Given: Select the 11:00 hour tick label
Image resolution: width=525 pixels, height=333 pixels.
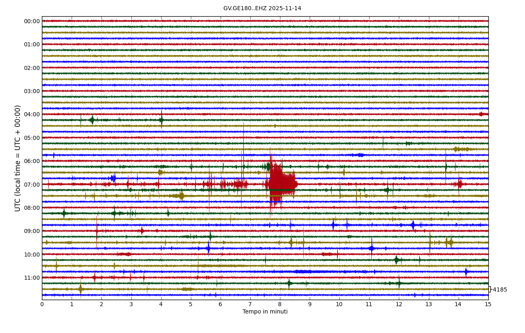Looking at the screenshot, I should coord(32,278).
